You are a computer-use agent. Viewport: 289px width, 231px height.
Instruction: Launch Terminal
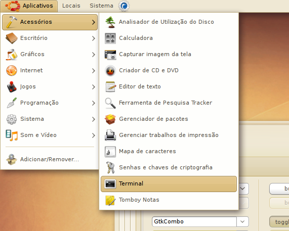[x=169, y=184]
